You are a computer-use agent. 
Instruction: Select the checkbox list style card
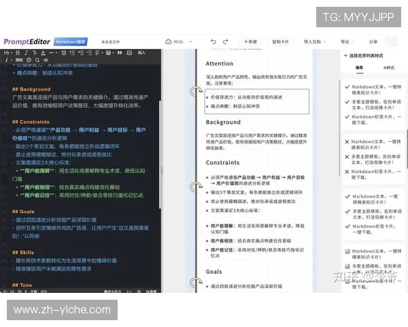tap(373, 268)
